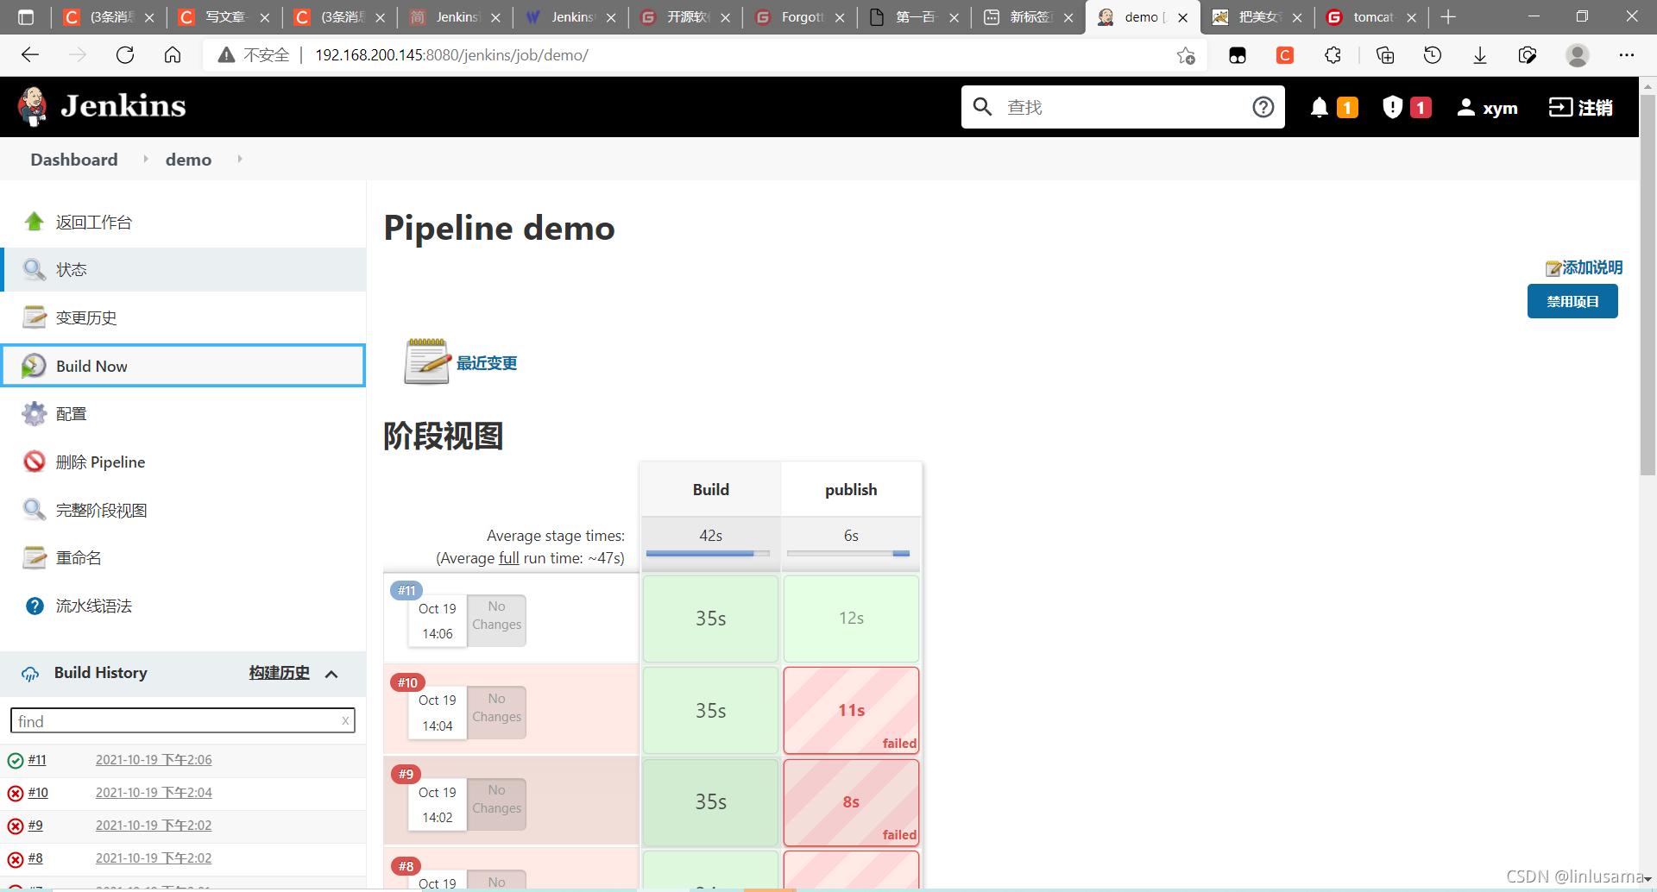The image size is (1657, 892).
Task: Click the #9 badge in stage view
Action: click(x=406, y=774)
